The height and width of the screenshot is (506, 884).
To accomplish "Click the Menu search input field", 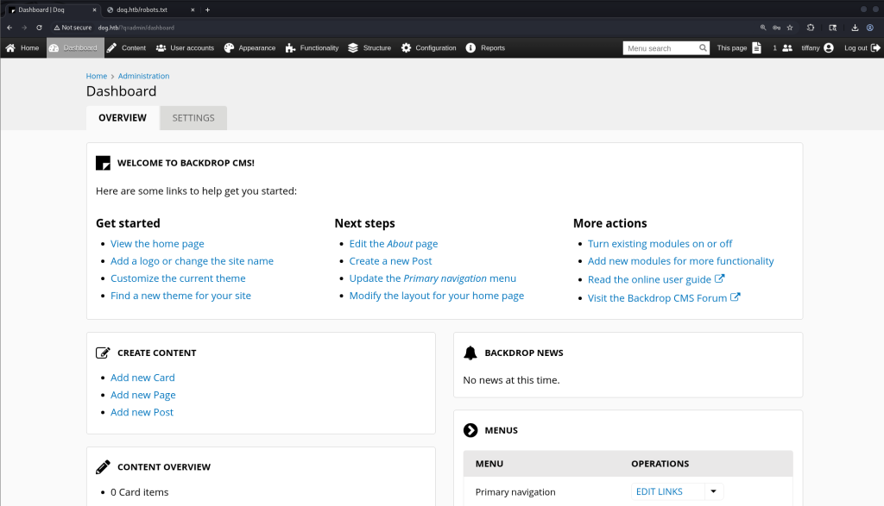I will click(660, 48).
